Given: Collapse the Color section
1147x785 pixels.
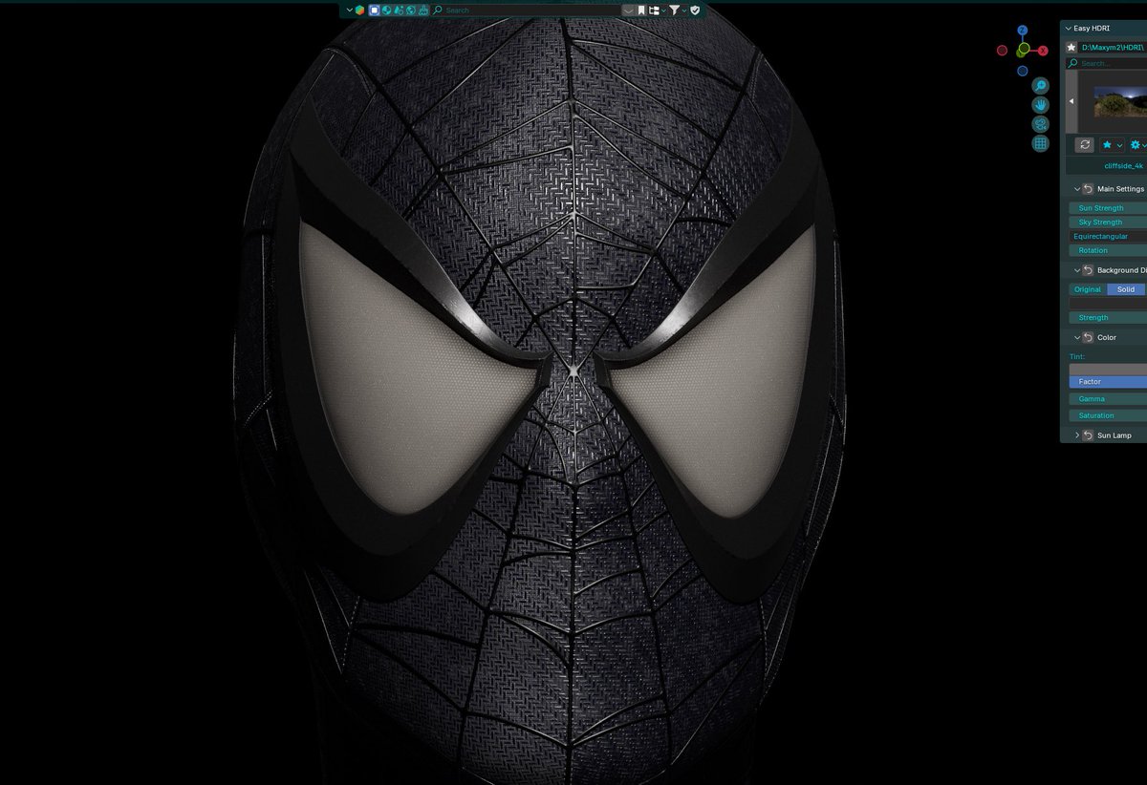Looking at the screenshot, I should point(1077,337).
